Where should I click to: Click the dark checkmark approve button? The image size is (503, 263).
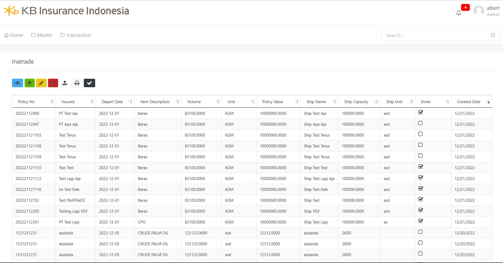(89, 83)
